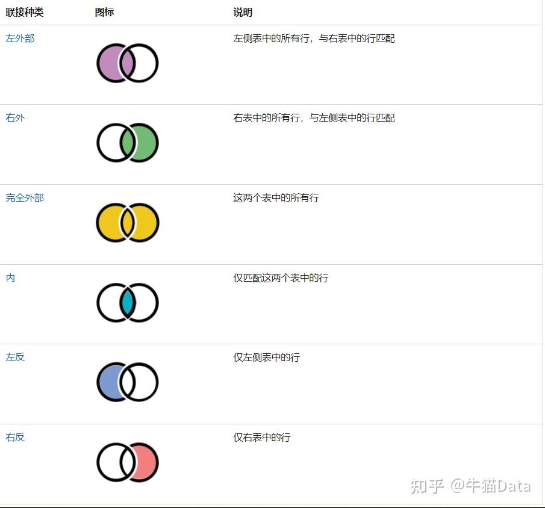
Task: Click the 图标 column header
Action: tap(104, 12)
